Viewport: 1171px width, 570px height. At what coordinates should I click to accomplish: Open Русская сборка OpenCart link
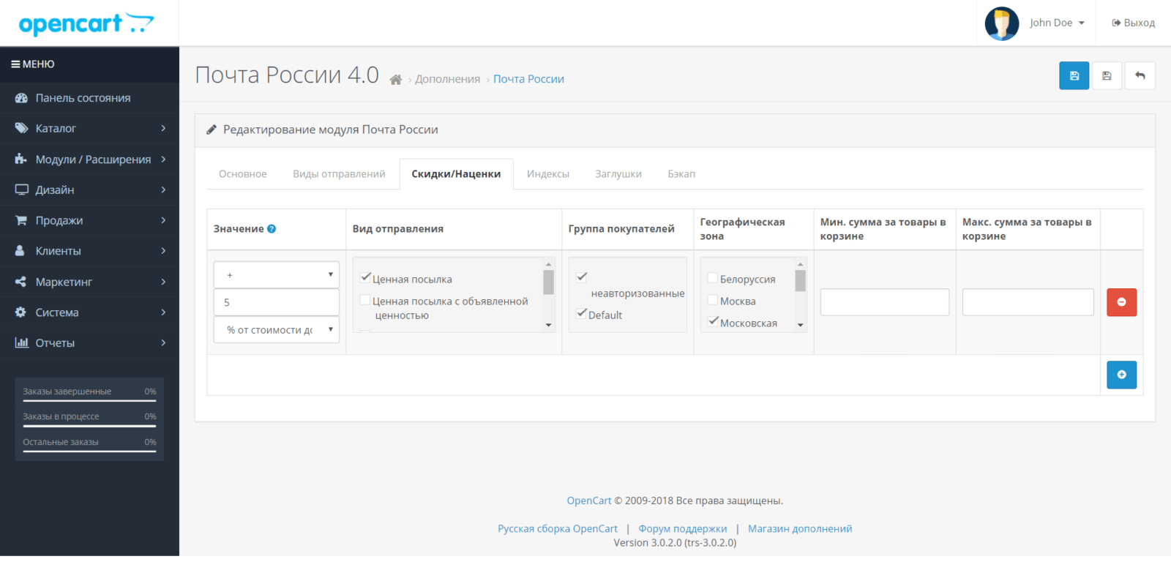(x=558, y=528)
